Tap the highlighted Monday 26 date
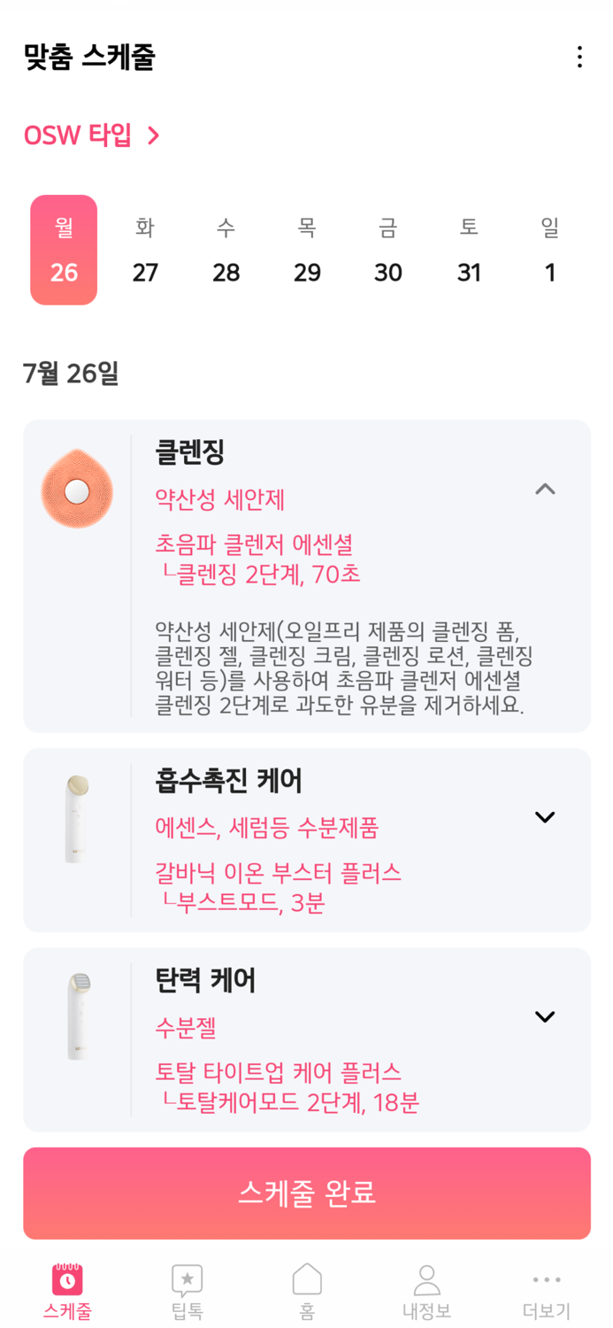This screenshot has height=1328, width=613. click(63, 250)
